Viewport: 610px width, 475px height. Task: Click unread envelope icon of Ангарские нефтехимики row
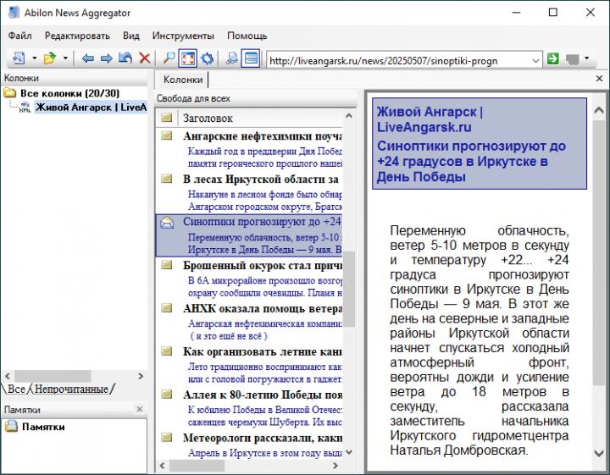click(167, 135)
